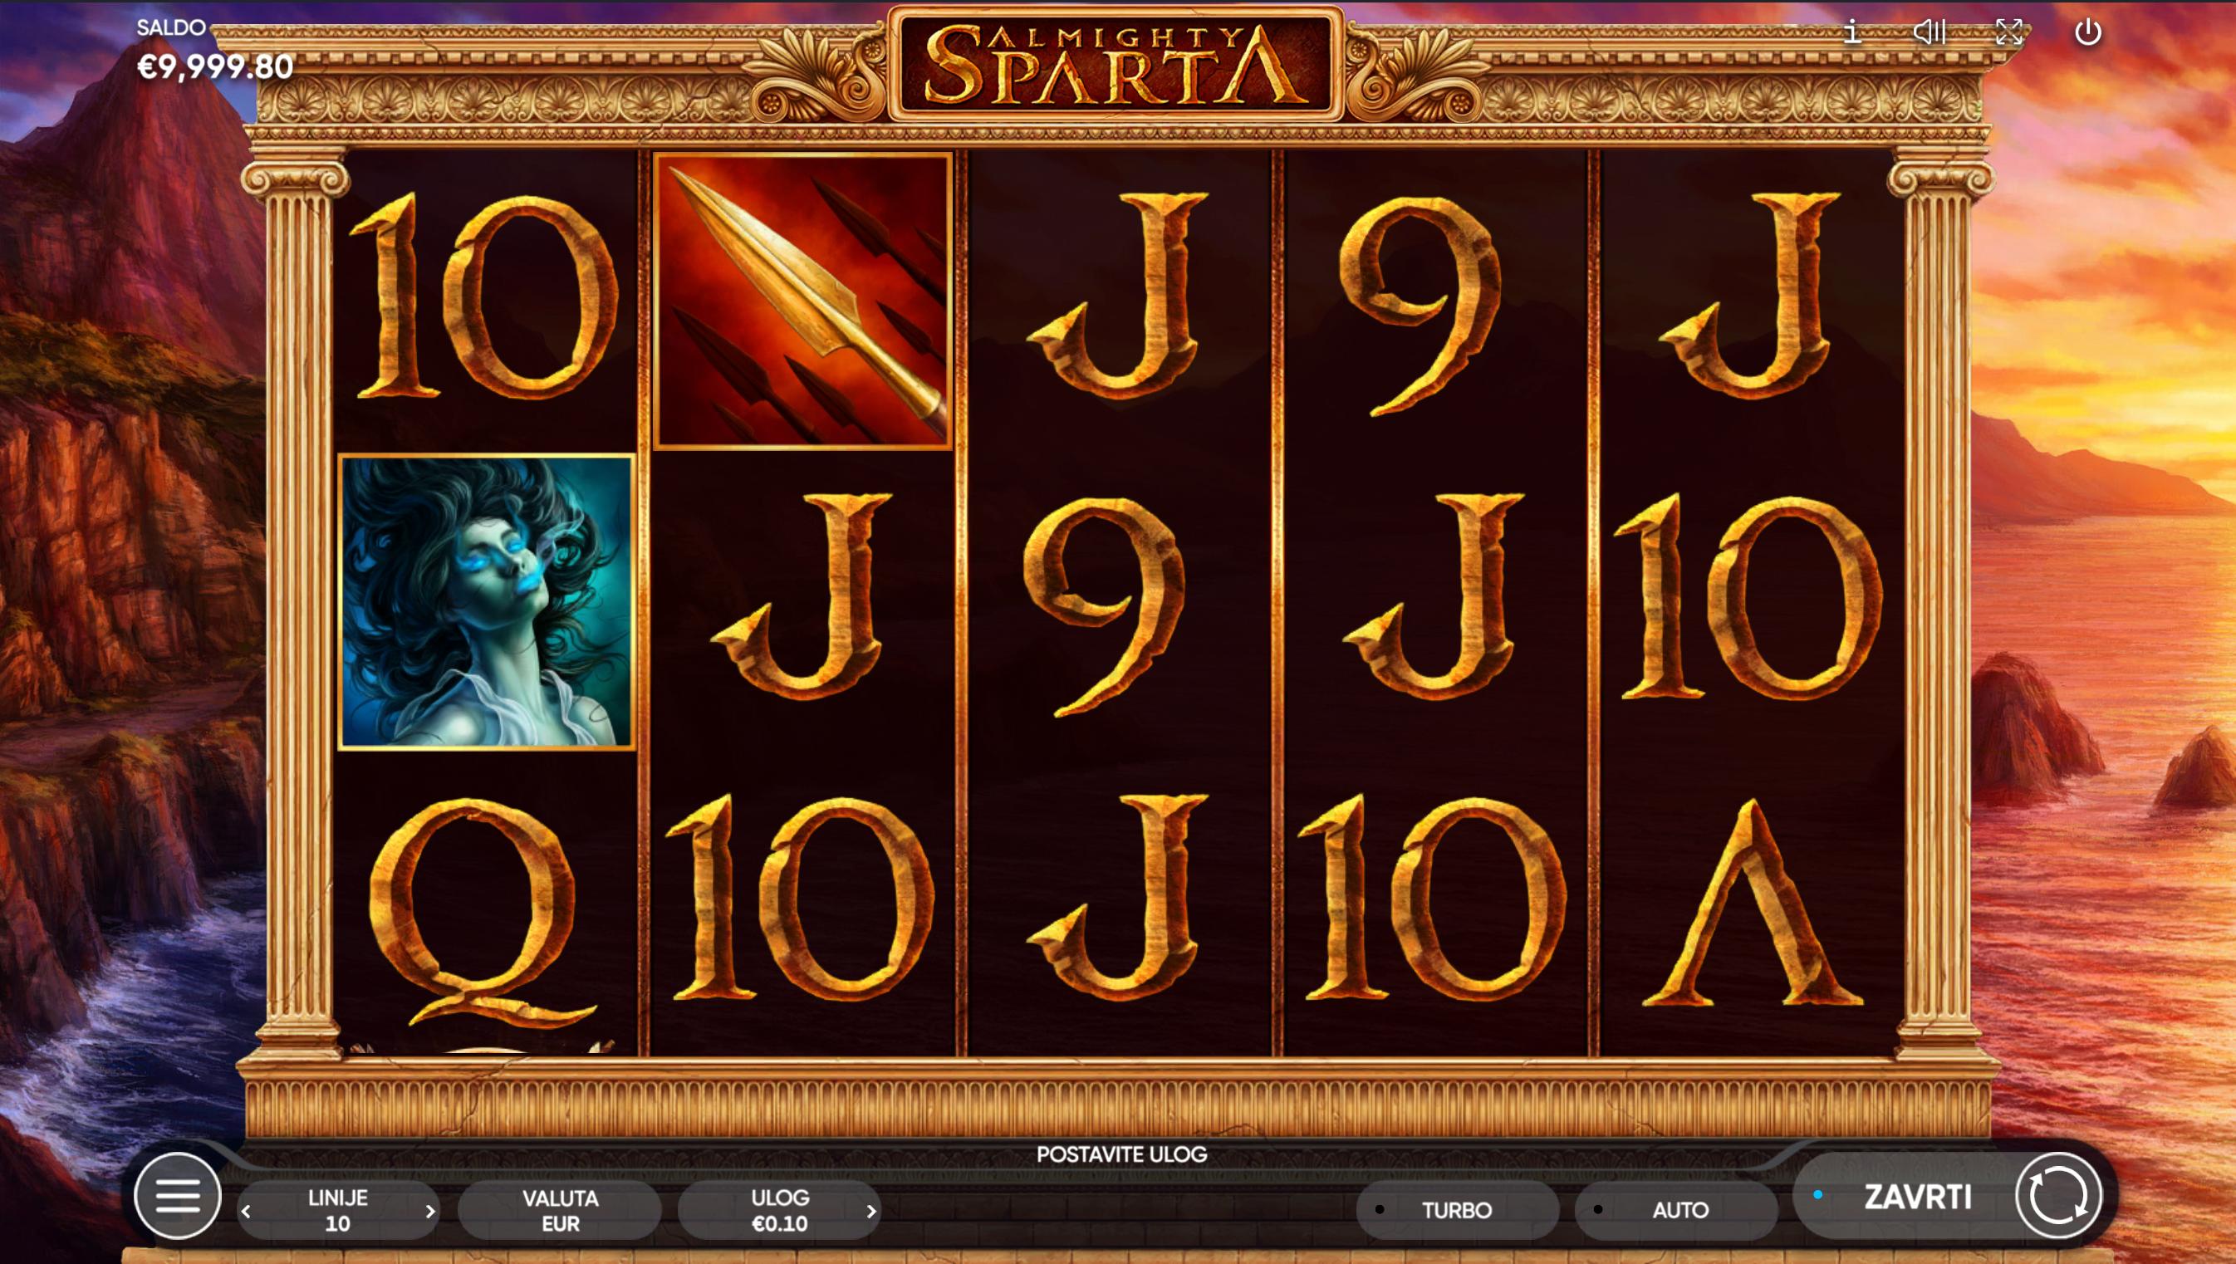Click the power exit icon

coord(2087,32)
